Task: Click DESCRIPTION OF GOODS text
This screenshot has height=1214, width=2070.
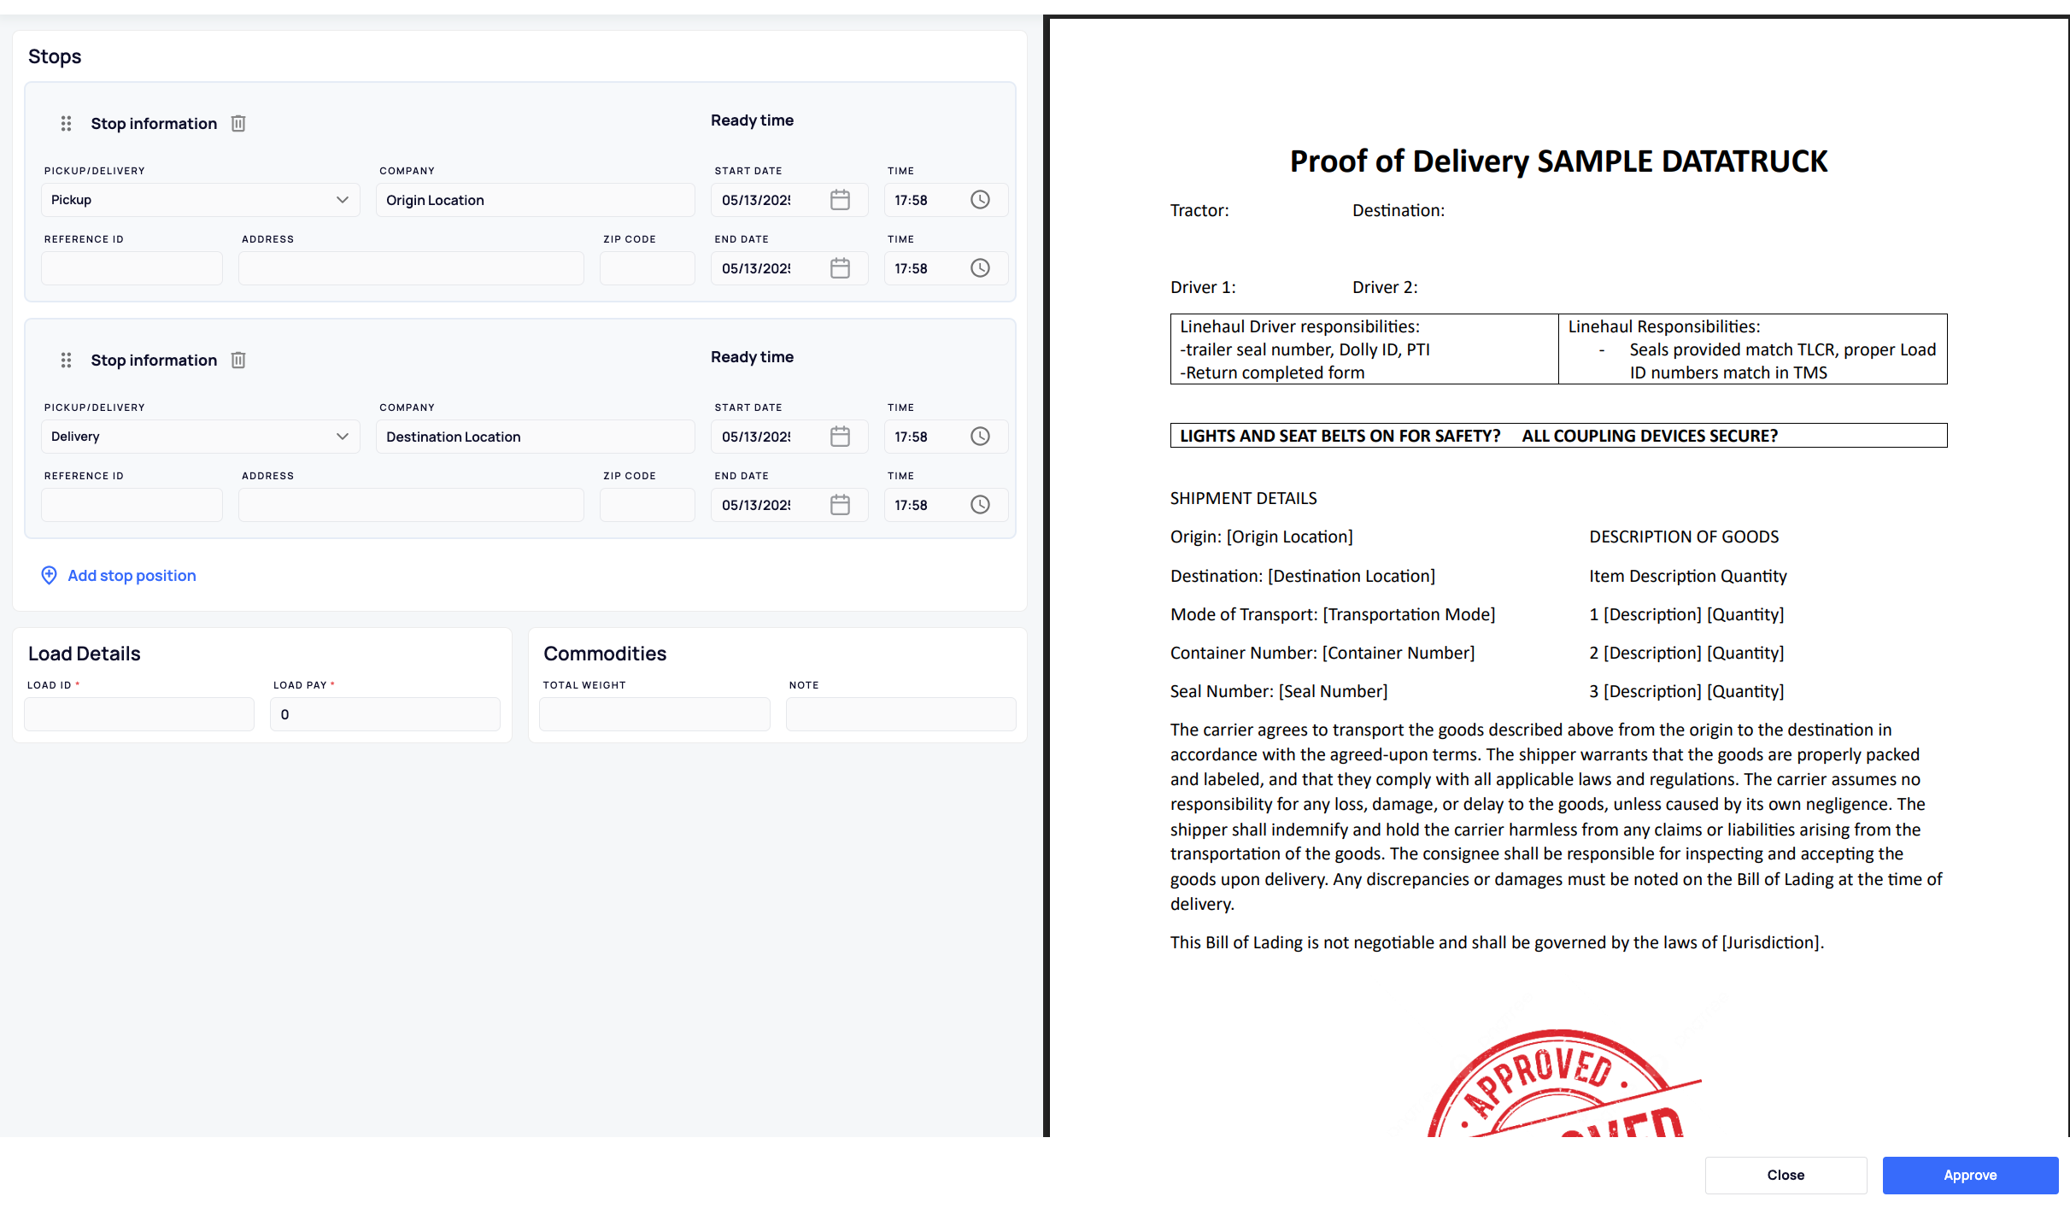Action: coord(1684,537)
